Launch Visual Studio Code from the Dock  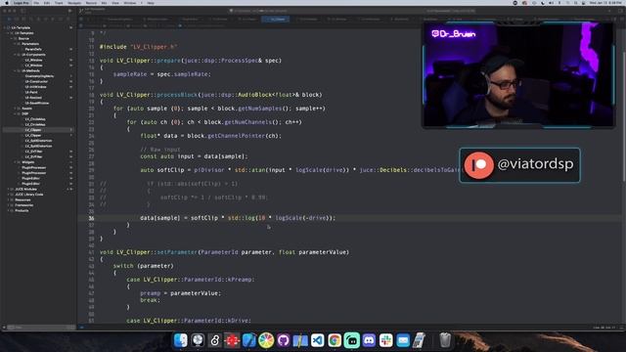317,340
